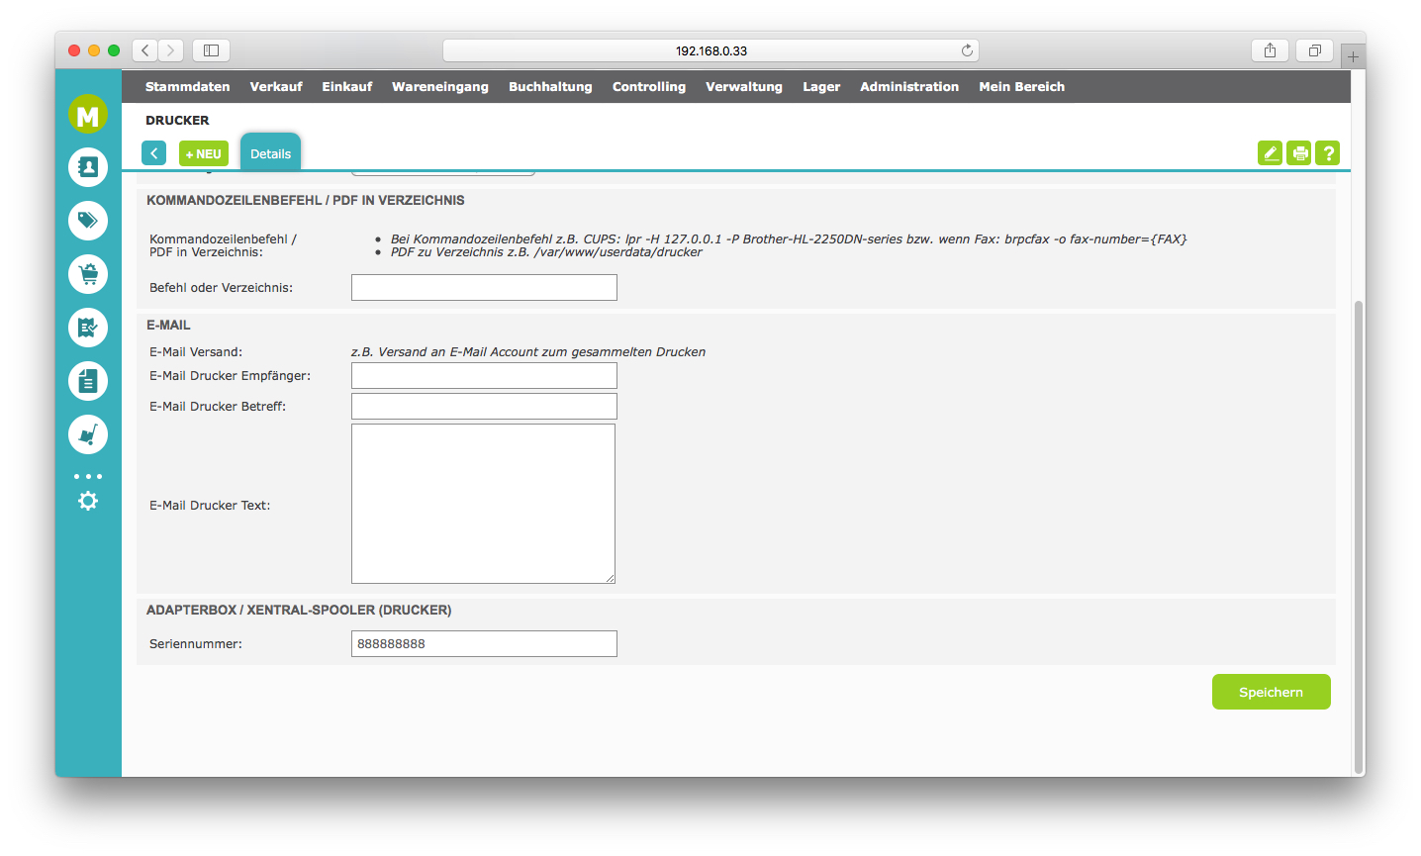The image size is (1421, 856).
Task: Open the Stammdaten menu
Action: coord(187,87)
